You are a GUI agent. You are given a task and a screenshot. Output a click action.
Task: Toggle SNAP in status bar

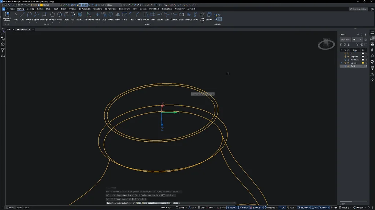(210, 207)
